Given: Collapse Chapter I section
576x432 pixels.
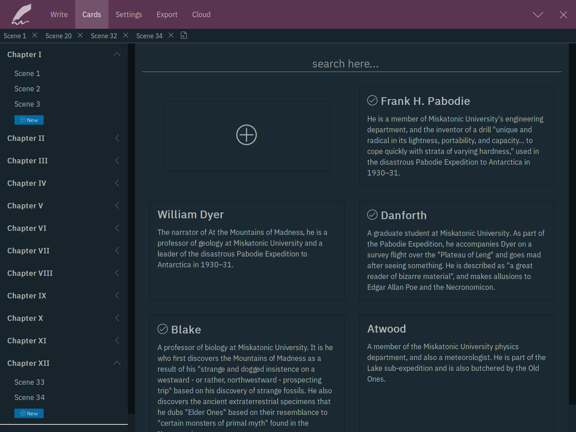Looking at the screenshot, I should coord(117,54).
